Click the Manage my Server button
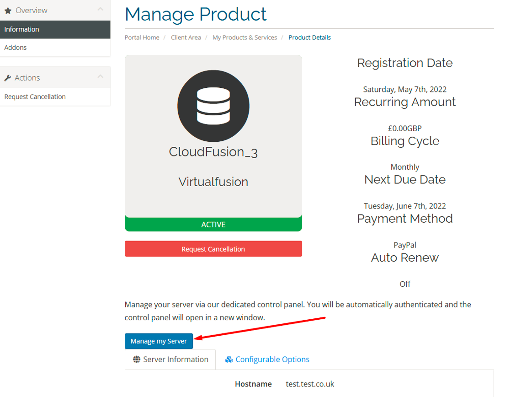The width and height of the screenshot is (516, 397). pyautogui.click(x=159, y=341)
